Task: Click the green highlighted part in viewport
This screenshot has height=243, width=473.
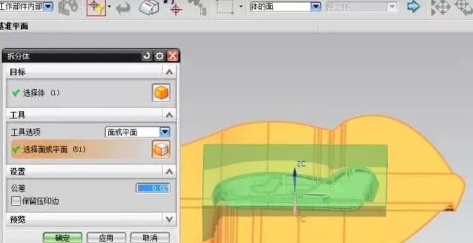Action: (x=295, y=189)
